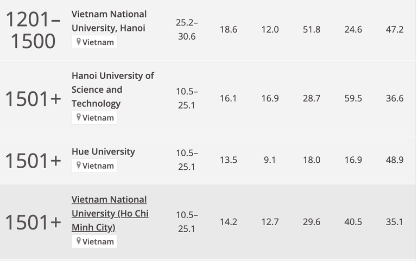Open Vietnam National University, Hanoi link

coord(109,21)
